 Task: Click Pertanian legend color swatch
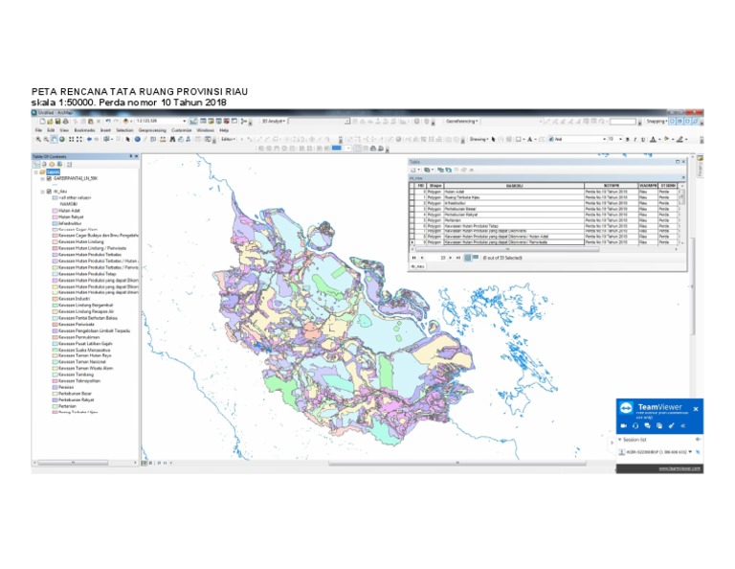click(55, 406)
